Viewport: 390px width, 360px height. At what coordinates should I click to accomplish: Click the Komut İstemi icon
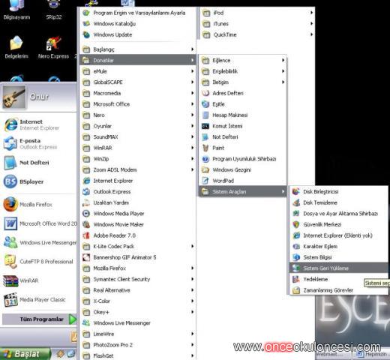click(205, 126)
